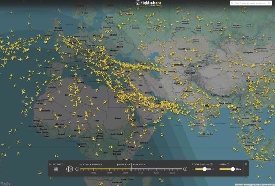Screen dimensions: 275x186
Task: Click the minus to zoom out timeline
Action: click(x=193, y=169)
